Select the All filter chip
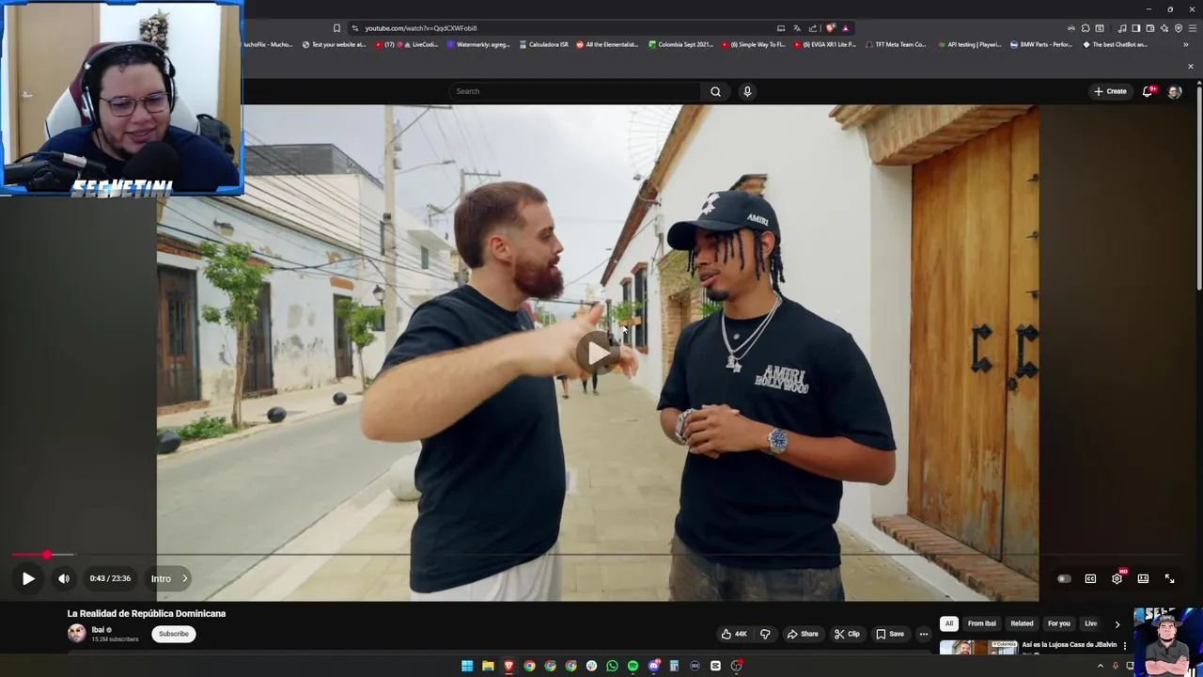 (949, 623)
